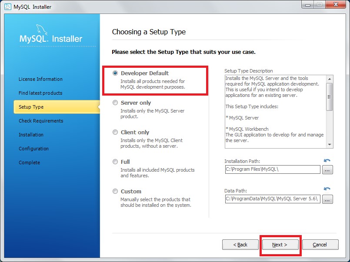Click the Next button
Screen dimensions: 350x262
click(x=280, y=245)
